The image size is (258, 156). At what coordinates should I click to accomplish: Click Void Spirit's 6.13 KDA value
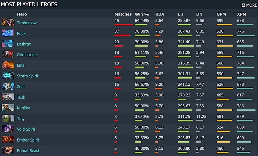159,127
